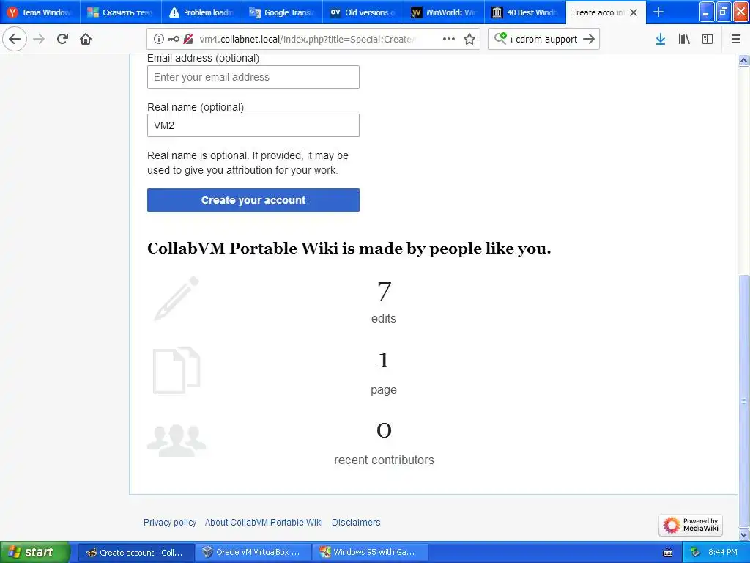Switch to the Old versions tab
Image resolution: width=750 pixels, height=563 pixels.
363,12
